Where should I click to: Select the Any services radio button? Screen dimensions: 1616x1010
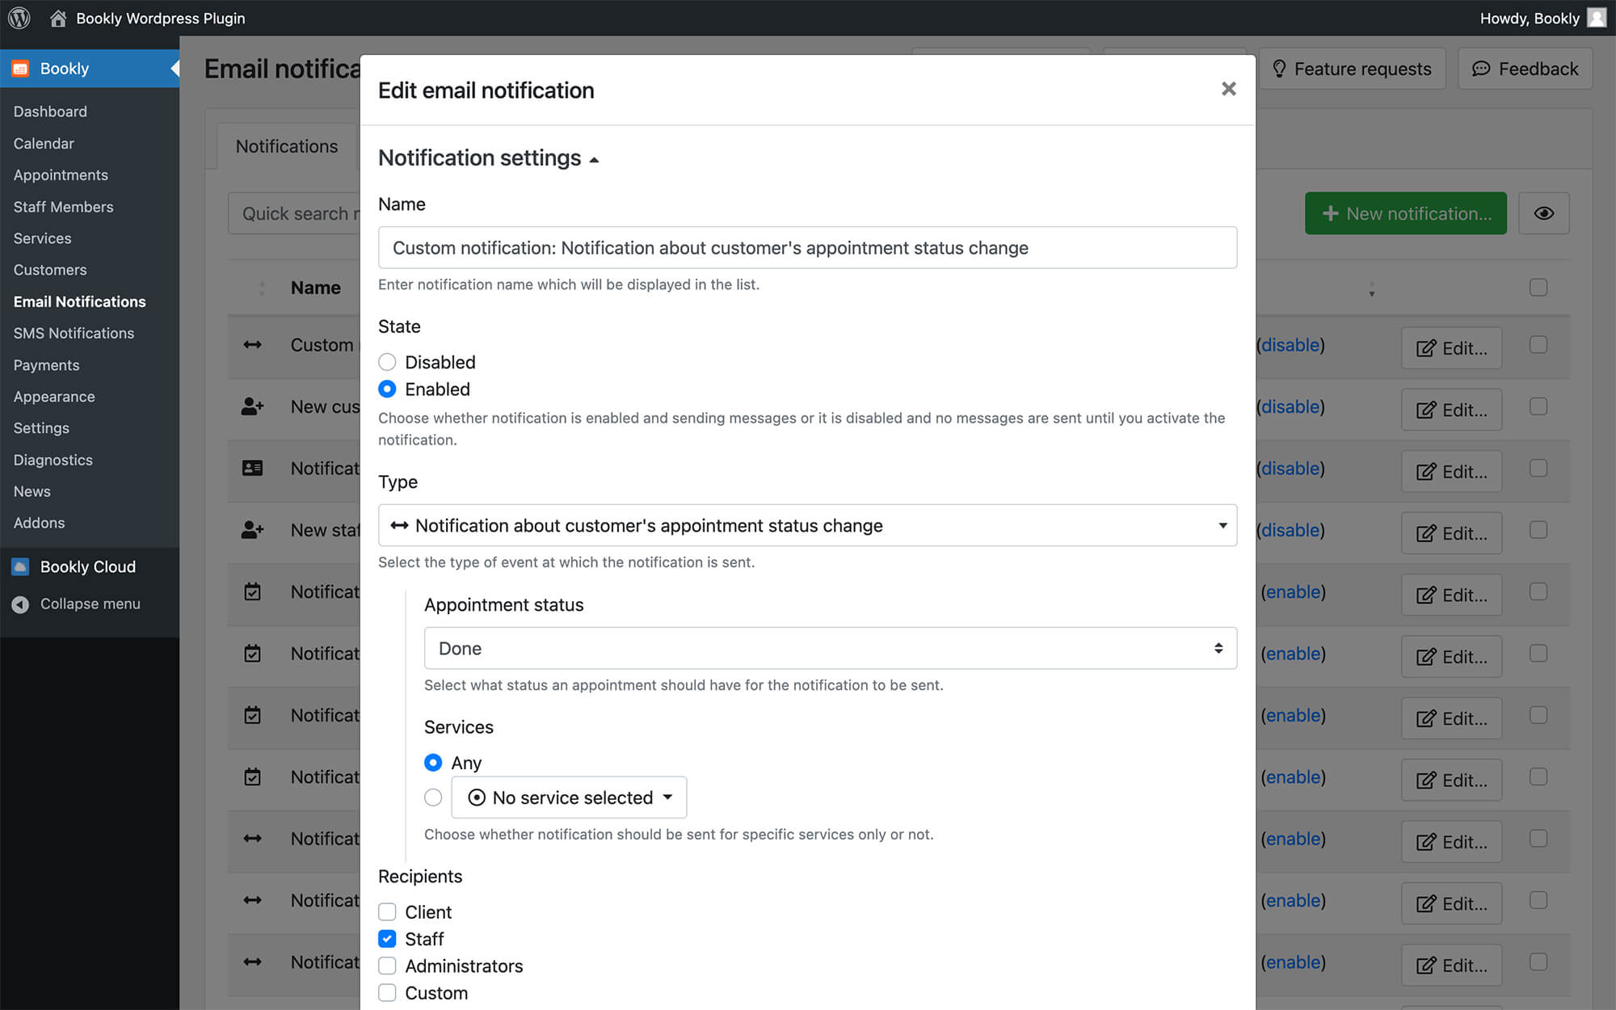(433, 763)
